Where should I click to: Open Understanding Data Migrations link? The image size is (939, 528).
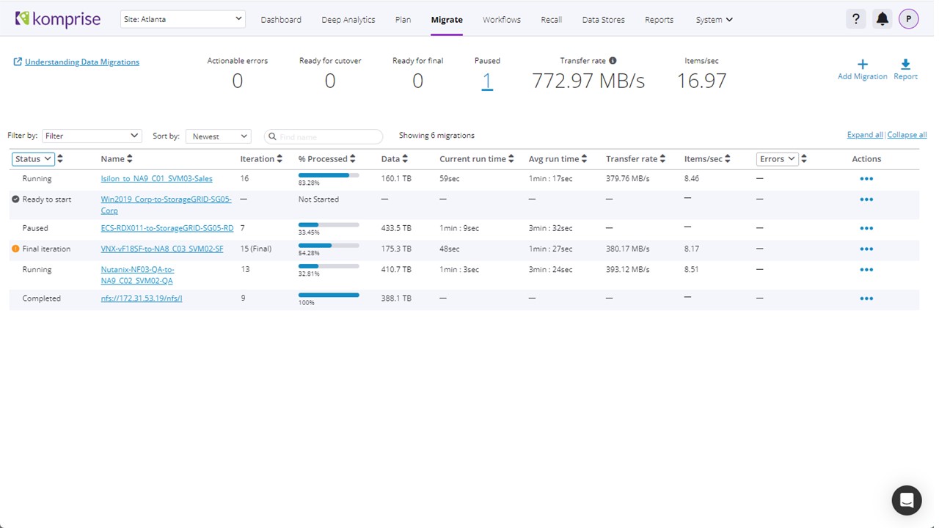click(81, 62)
